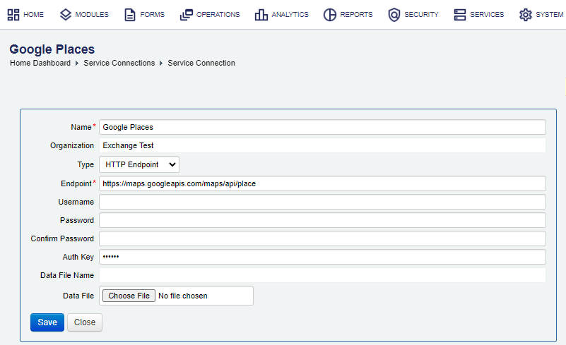566x345 pixels.
Task: Open the SECURITY menu label
Action: click(x=421, y=14)
